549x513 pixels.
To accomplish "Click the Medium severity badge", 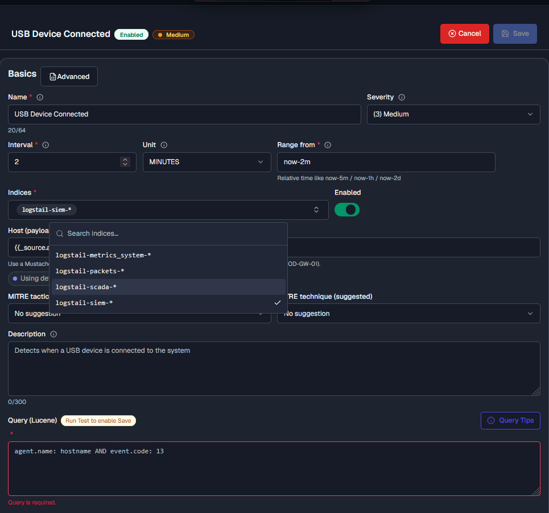I will [x=174, y=35].
